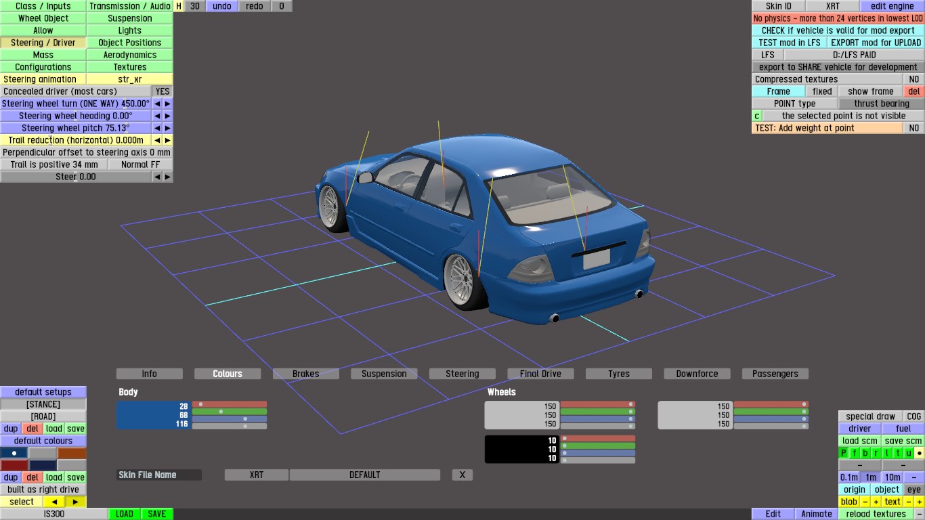This screenshot has width=925, height=520.
Task: Open the thrust bearing point type selector
Action: (882, 104)
